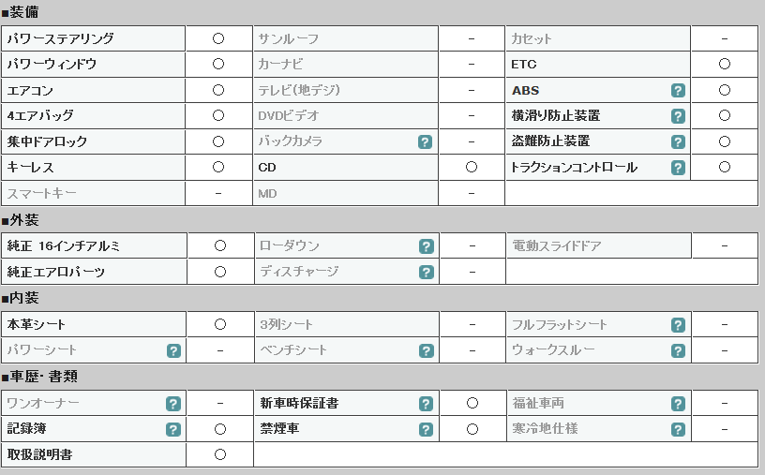
Task: Select the パワーステアリング label cell
Action: click(93, 38)
